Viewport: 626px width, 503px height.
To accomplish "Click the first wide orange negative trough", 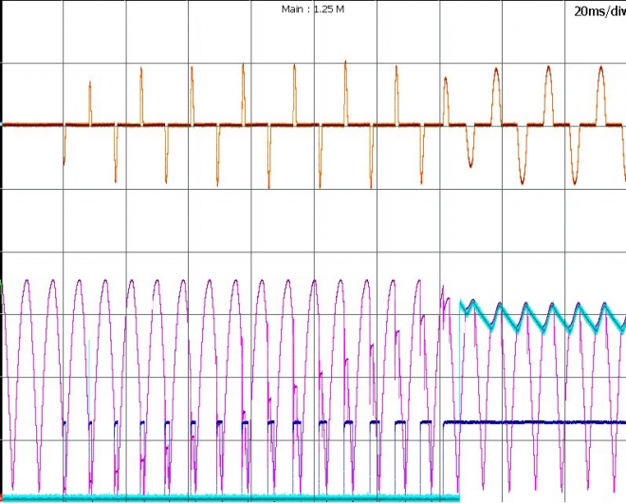I will (469, 159).
